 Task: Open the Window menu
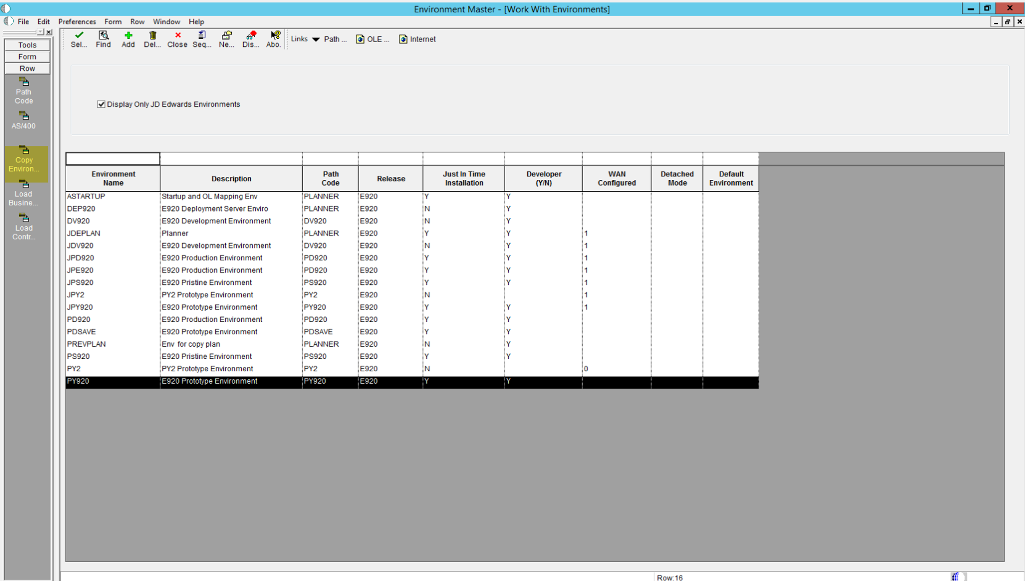(167, 22)
